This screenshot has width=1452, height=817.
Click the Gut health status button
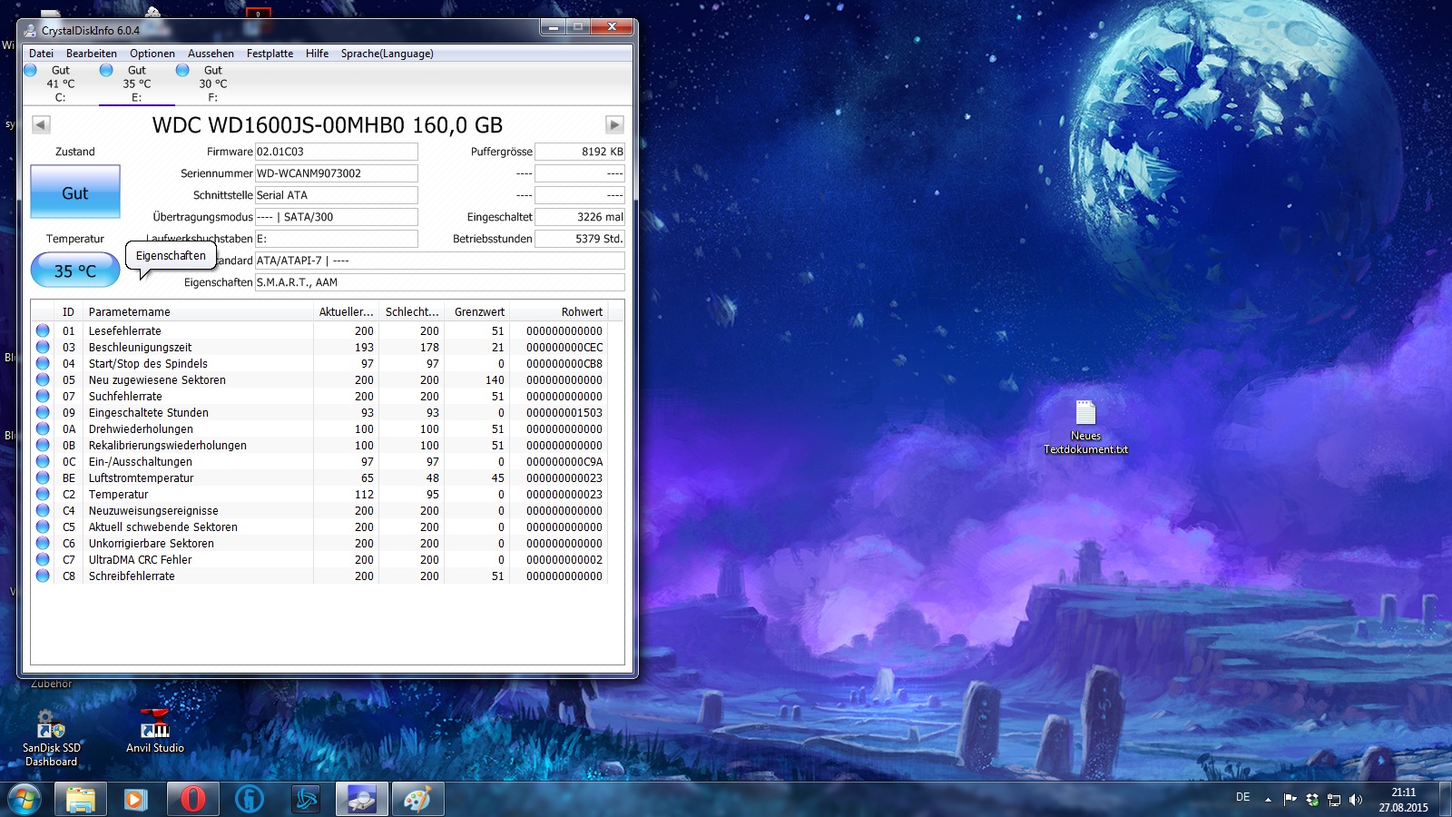pos(75,192)
